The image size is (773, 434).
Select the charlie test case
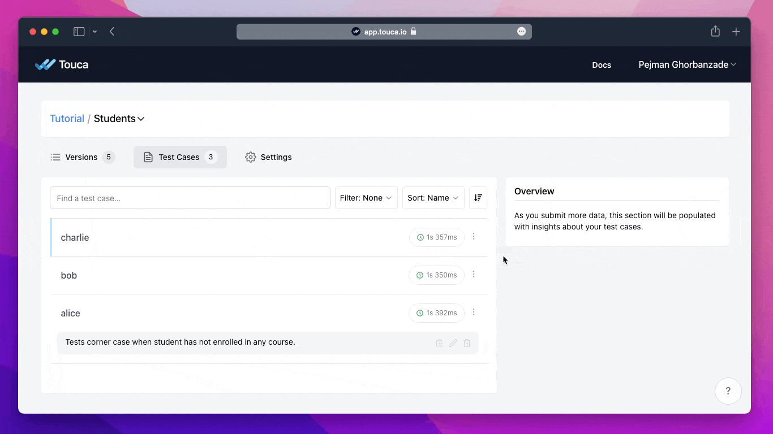point(268,237)
